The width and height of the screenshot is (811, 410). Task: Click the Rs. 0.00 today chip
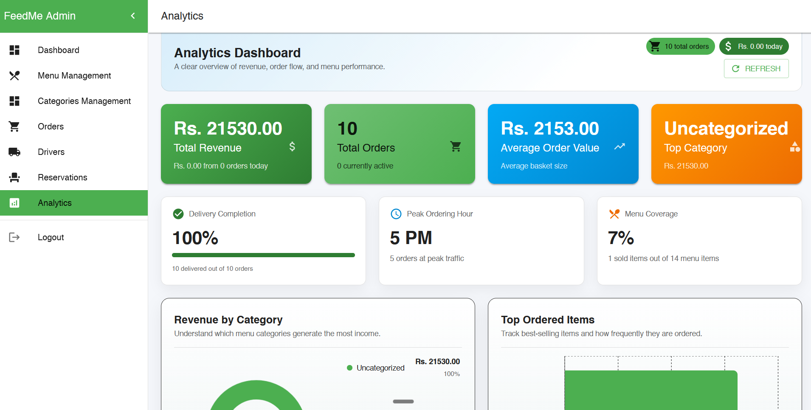pos(754,46)
